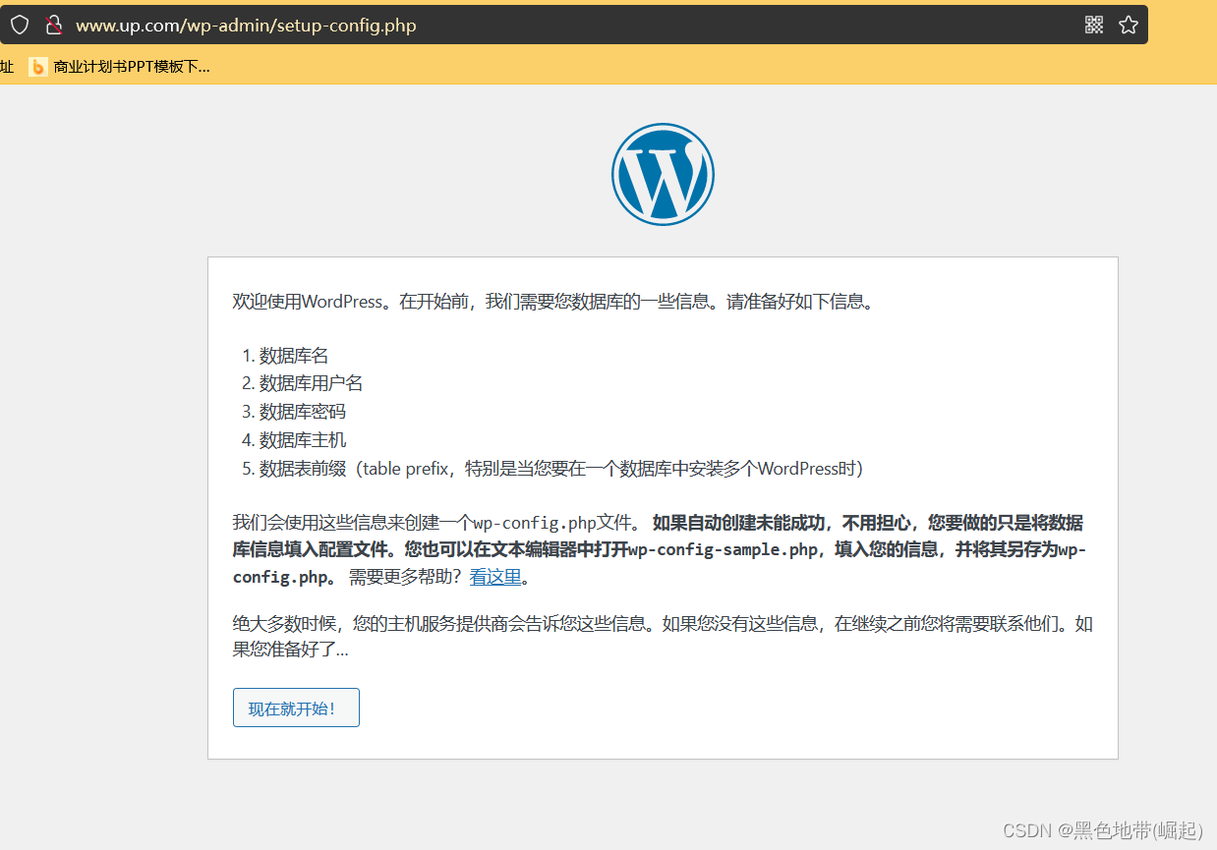Bookmark this page with the star icon
The image size is (1217, 850).
[x=1129, y=26]
